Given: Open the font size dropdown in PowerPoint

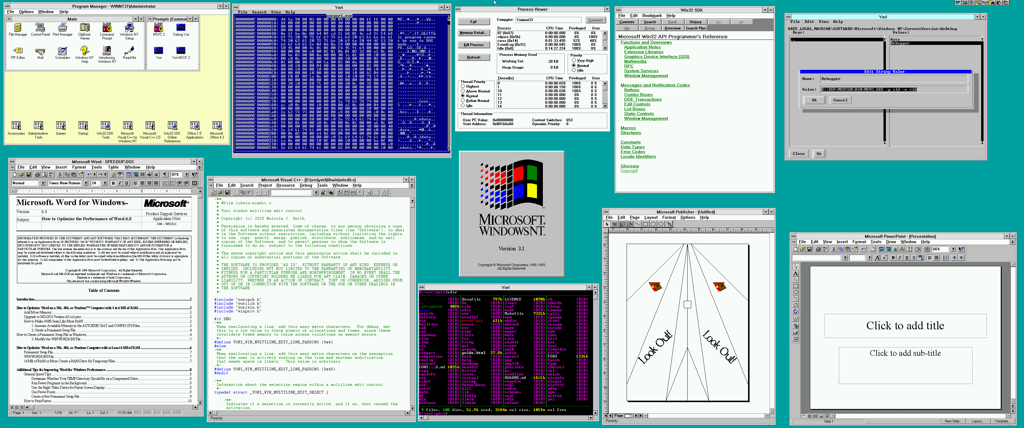Looking at the screenshot, I should point(870,258).
